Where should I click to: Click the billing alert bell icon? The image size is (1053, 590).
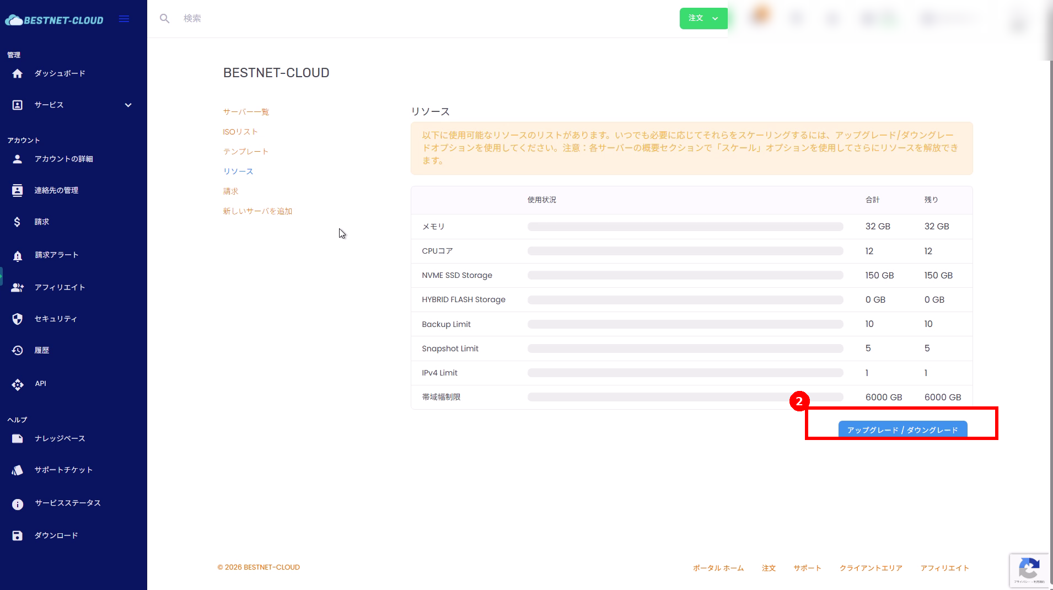click(18, 255)
